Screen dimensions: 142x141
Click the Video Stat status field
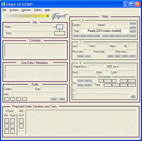click(104, 31)
